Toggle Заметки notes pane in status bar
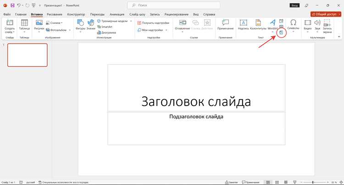The image size is (344, 185). pyautogui.click(x=232, y=182)
